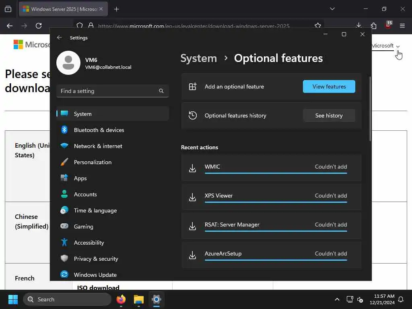Click the VM6 user avatar
Image resolution: width=412 pixels, height=309 pixels.
click(68, 63)
